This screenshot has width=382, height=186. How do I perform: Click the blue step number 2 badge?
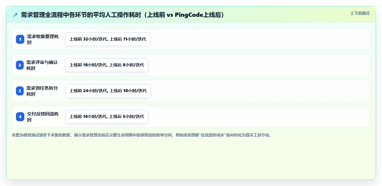coord(20,65)
